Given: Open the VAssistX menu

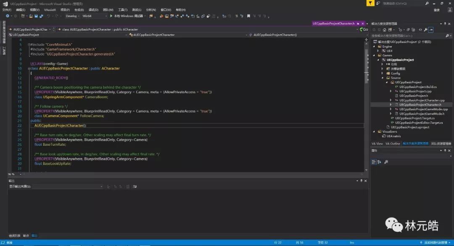Looking at the screenshot, I should coord(50,10).
